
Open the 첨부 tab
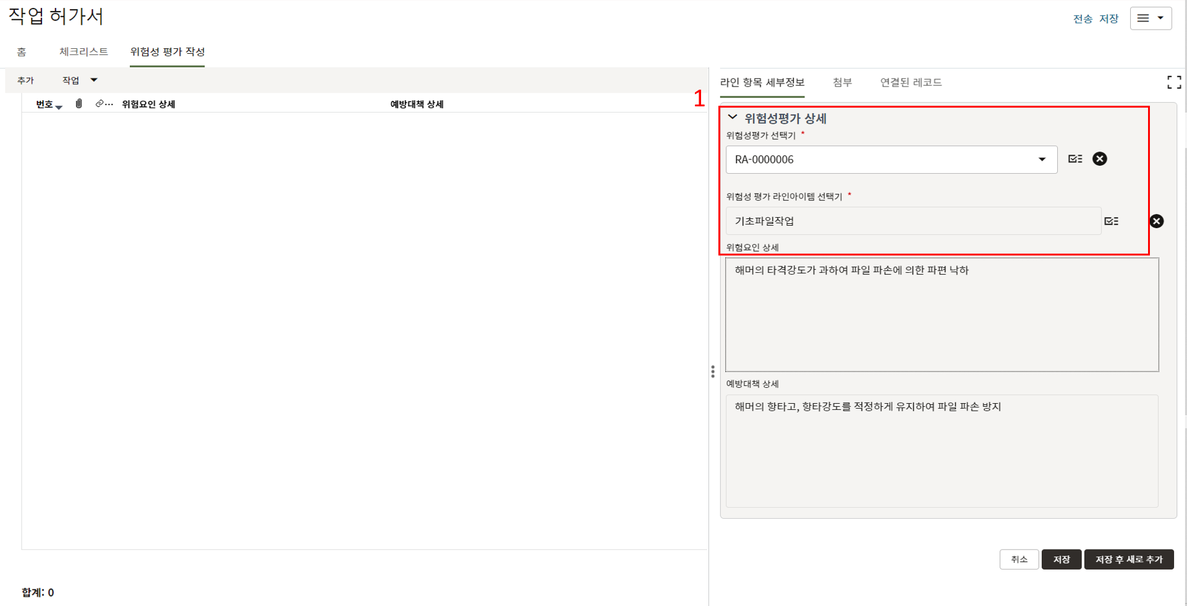[x=842, y=83]
